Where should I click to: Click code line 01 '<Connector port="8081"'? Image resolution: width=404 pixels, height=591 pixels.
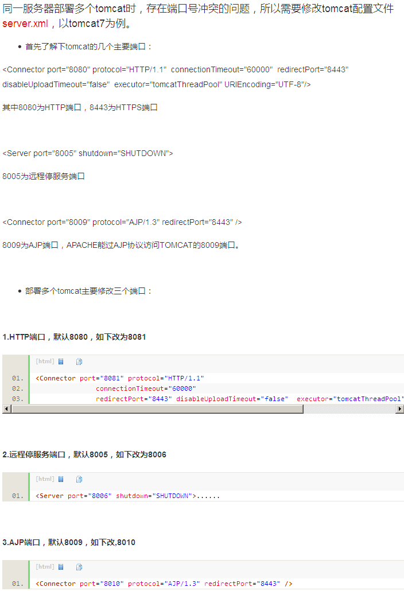(120, 378)
